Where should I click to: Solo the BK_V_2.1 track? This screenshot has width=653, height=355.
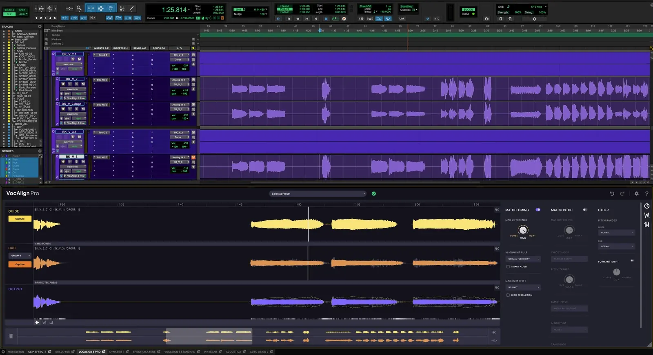coord(73,59)
